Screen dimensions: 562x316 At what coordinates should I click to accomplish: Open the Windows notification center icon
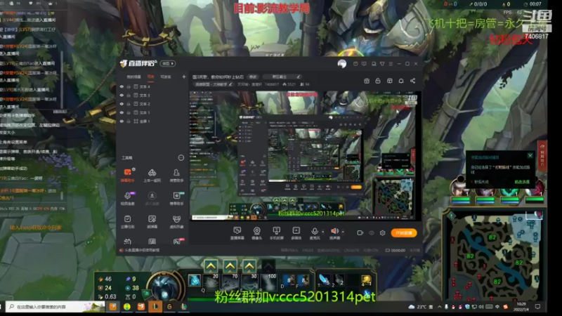click(x=537, y=307)
